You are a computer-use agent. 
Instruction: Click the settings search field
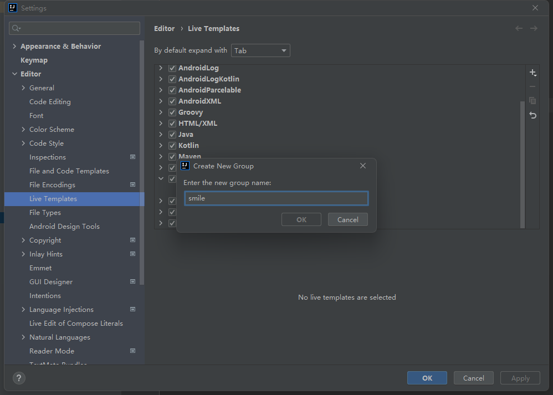[x=74, y=28]
